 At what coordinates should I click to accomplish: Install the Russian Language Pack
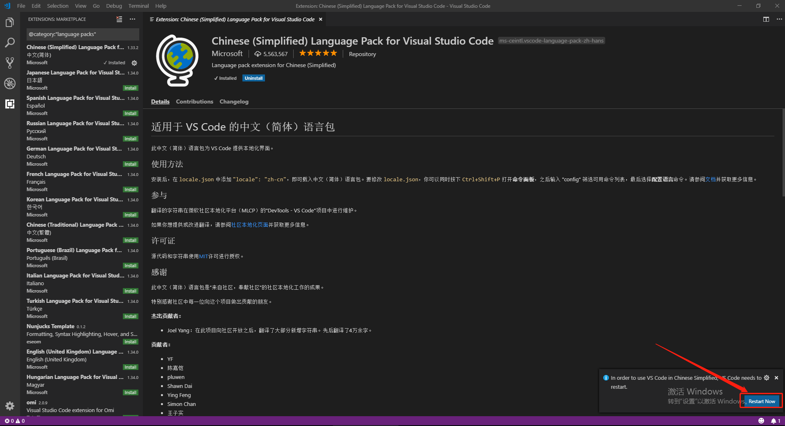click(x=131, y=139)
